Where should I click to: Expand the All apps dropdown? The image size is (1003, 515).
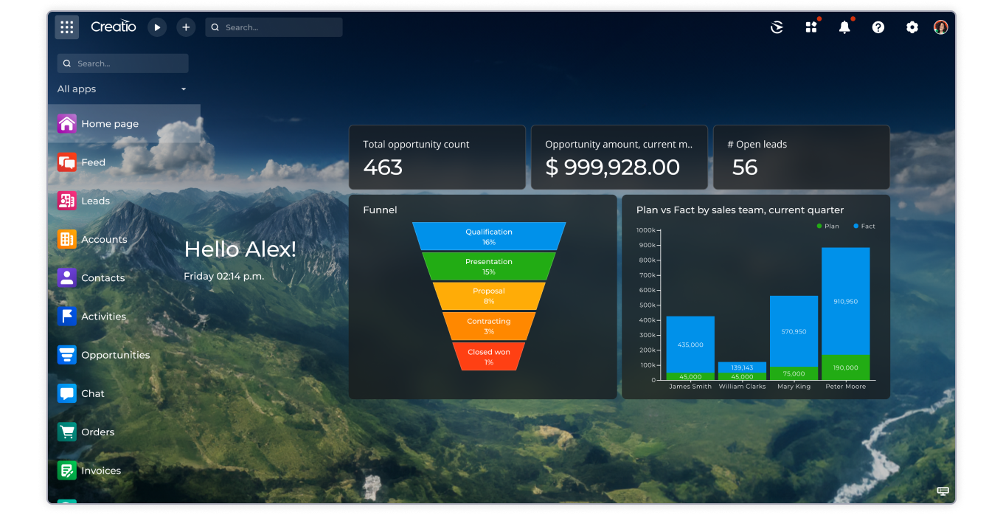coord(182,89)
